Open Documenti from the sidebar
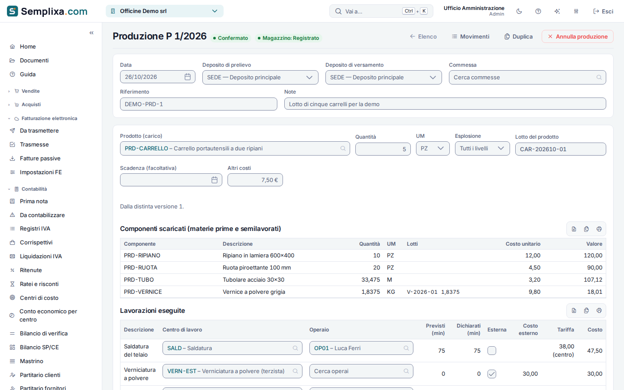This screenshot has height=390, width=624. pos(34,61)
